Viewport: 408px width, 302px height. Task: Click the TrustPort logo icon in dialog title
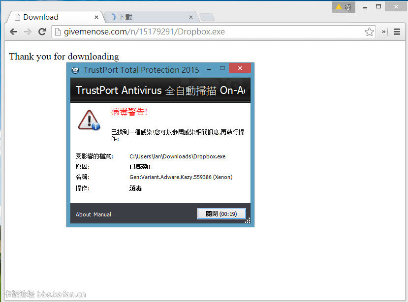coord(75,70)
